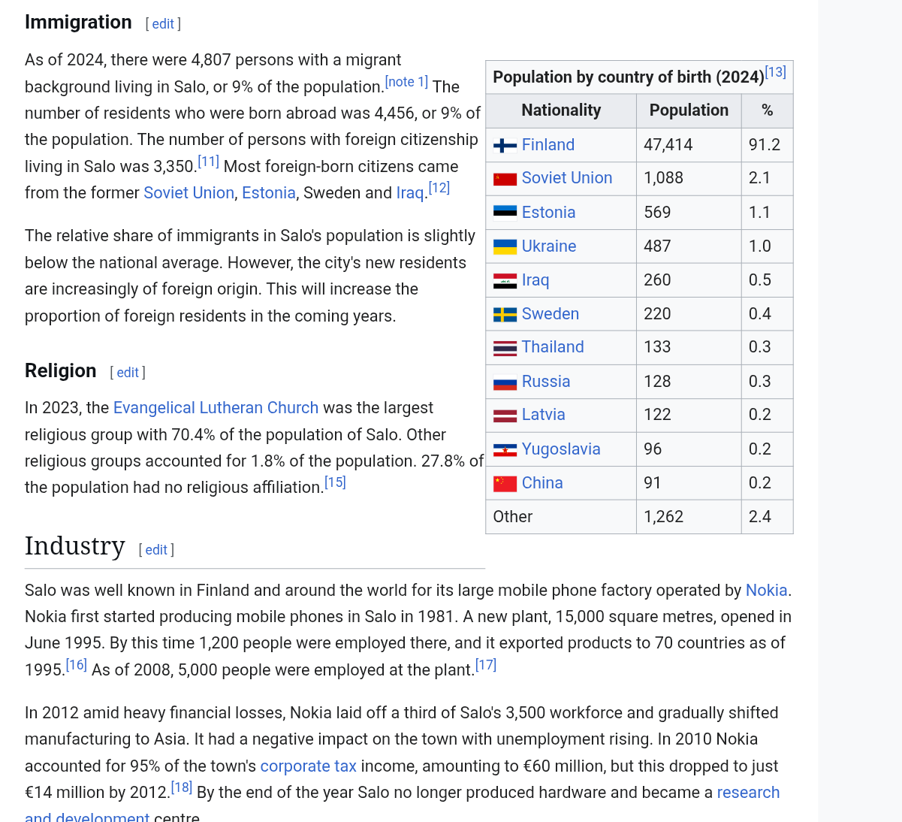Open the Latvia table link
The width and height of the screenshot is (902, 822).
click(x=544, y=415)
